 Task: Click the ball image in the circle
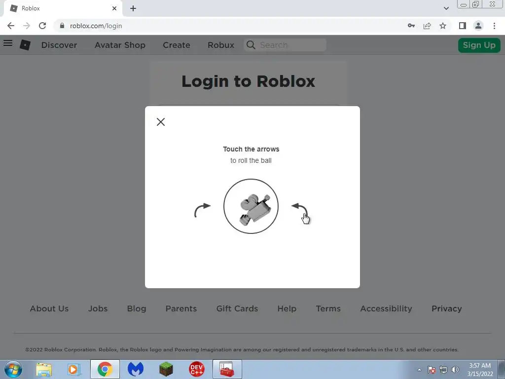pos(251,206)
